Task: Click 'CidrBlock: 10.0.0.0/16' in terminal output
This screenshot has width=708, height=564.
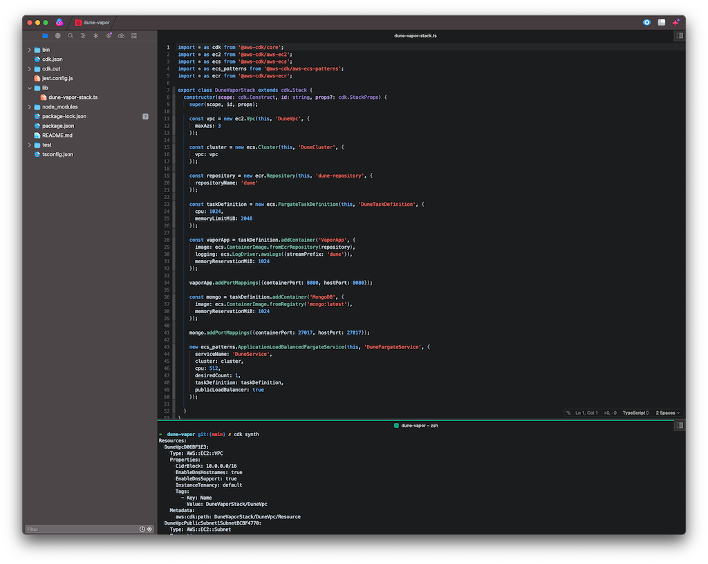Action: click(x=206, y=466)
